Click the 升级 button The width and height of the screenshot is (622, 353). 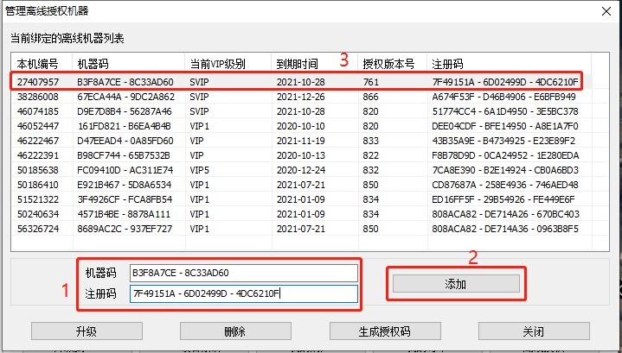click(x=86, y=331)
